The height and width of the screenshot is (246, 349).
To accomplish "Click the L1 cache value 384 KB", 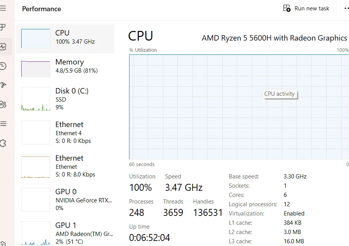I will click(292, 223).
